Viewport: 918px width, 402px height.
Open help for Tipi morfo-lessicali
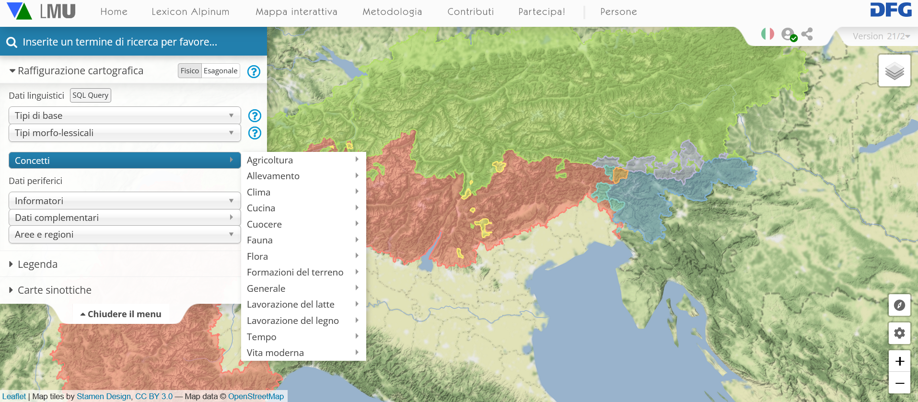(255, 133)
